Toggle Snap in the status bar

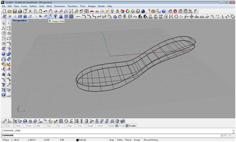(111, 140)
